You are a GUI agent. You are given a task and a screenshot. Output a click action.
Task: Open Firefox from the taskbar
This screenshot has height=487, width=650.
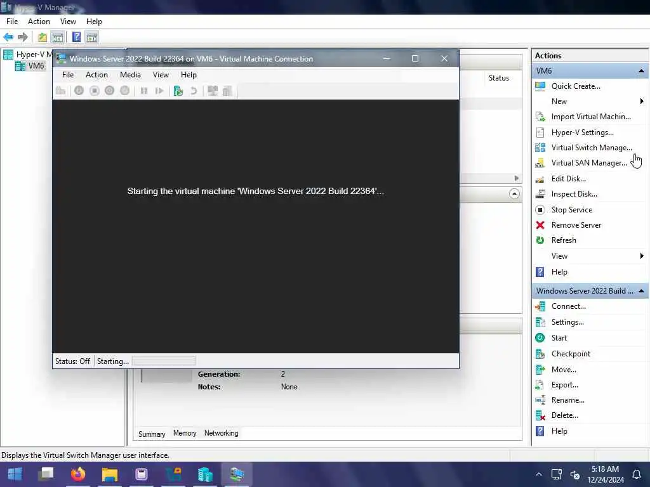78,474
